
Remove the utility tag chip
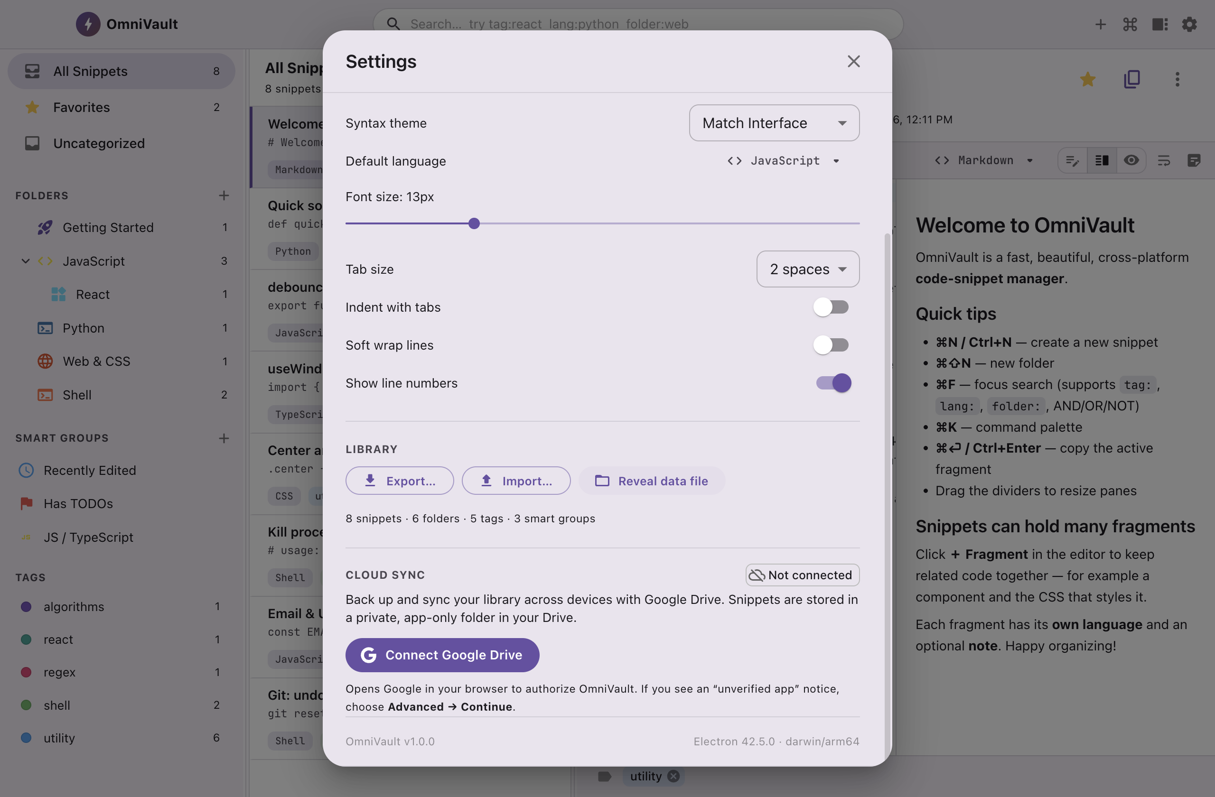coord(673,776)
